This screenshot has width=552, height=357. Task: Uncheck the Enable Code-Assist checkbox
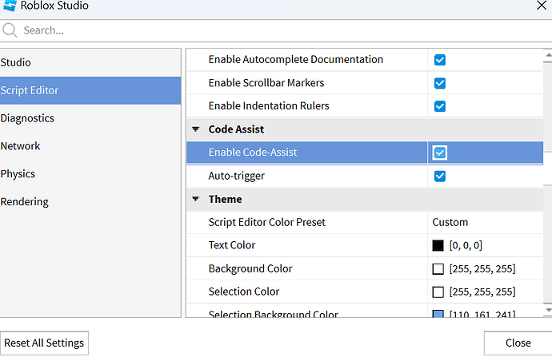click(440, 153)
